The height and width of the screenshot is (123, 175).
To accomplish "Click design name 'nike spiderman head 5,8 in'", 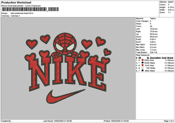I will [22, 13].
